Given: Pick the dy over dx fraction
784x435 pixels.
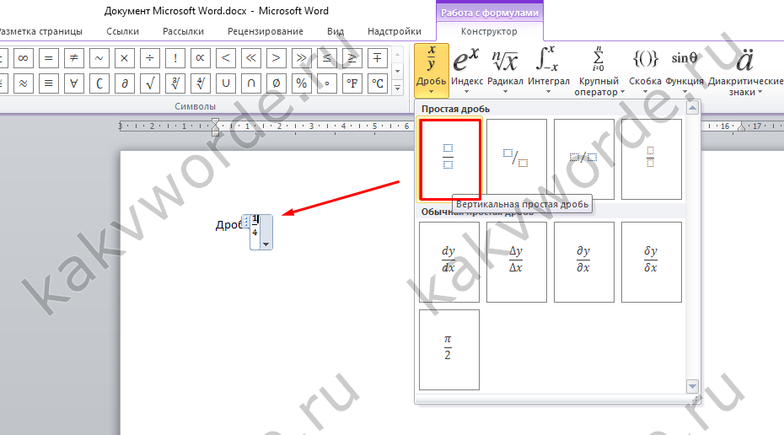Looking at the screenshot, I should pos(449,262).
